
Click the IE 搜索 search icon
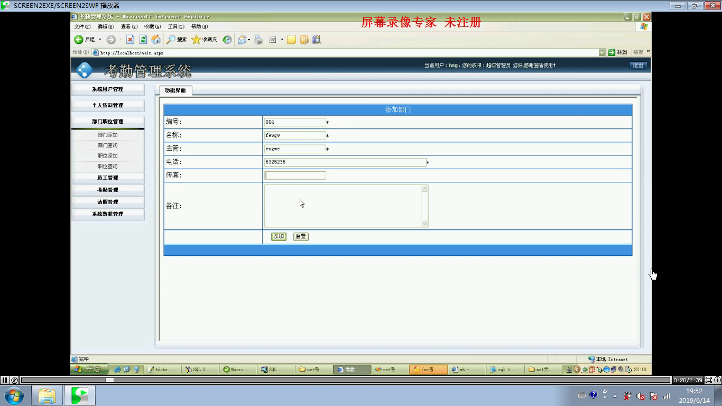tap(171, 40)
